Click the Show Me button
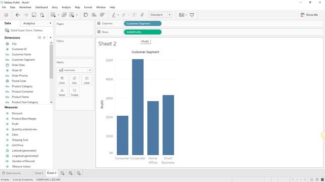This screenshot has height=182, width=325. pyautogui.click(x=309, y=15)
